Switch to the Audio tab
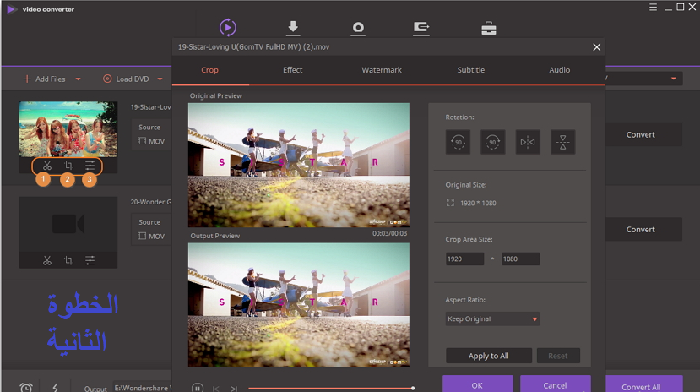This screenshot has height=392, width=700. (x=559, y=69)
